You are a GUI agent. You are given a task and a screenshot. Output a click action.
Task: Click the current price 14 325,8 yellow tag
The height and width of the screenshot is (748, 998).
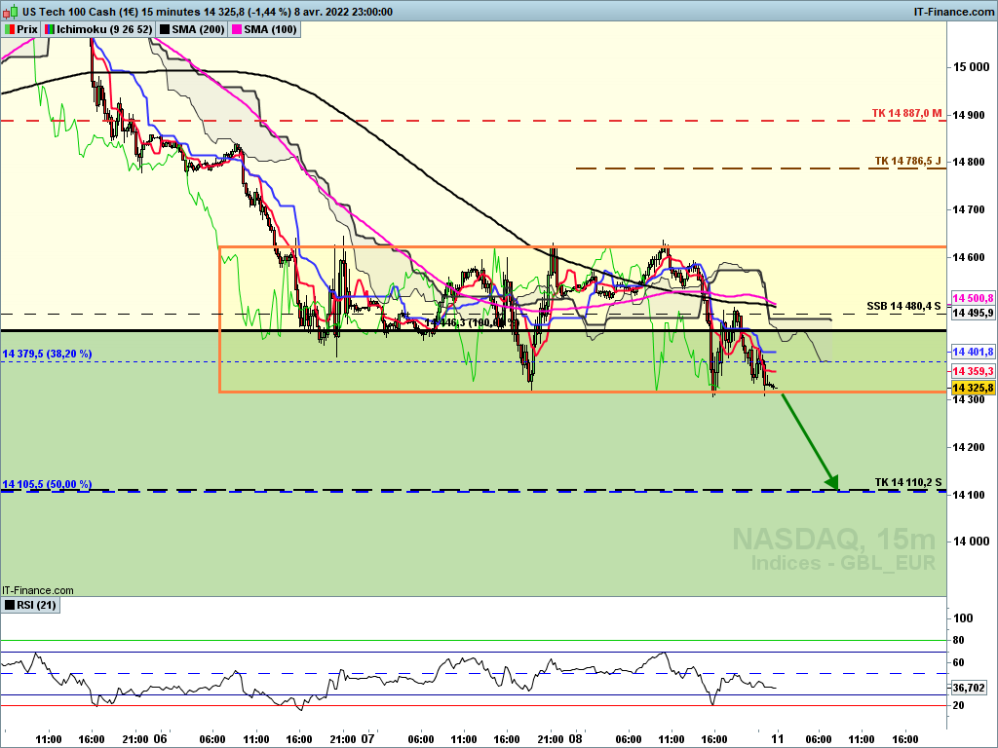973,388
